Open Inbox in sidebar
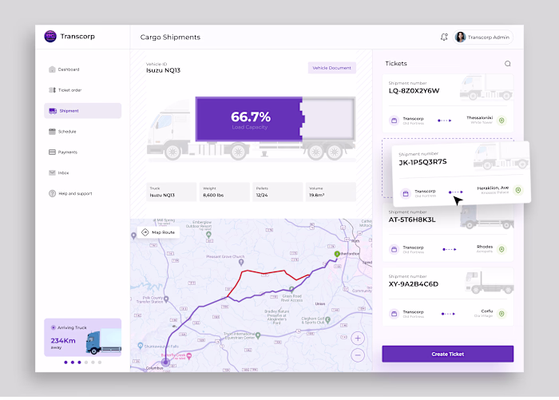The width and height of the screenshot is (559, 400). click(83, 173)
